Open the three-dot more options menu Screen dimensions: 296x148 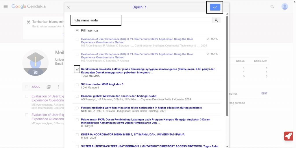coord(58,87)
